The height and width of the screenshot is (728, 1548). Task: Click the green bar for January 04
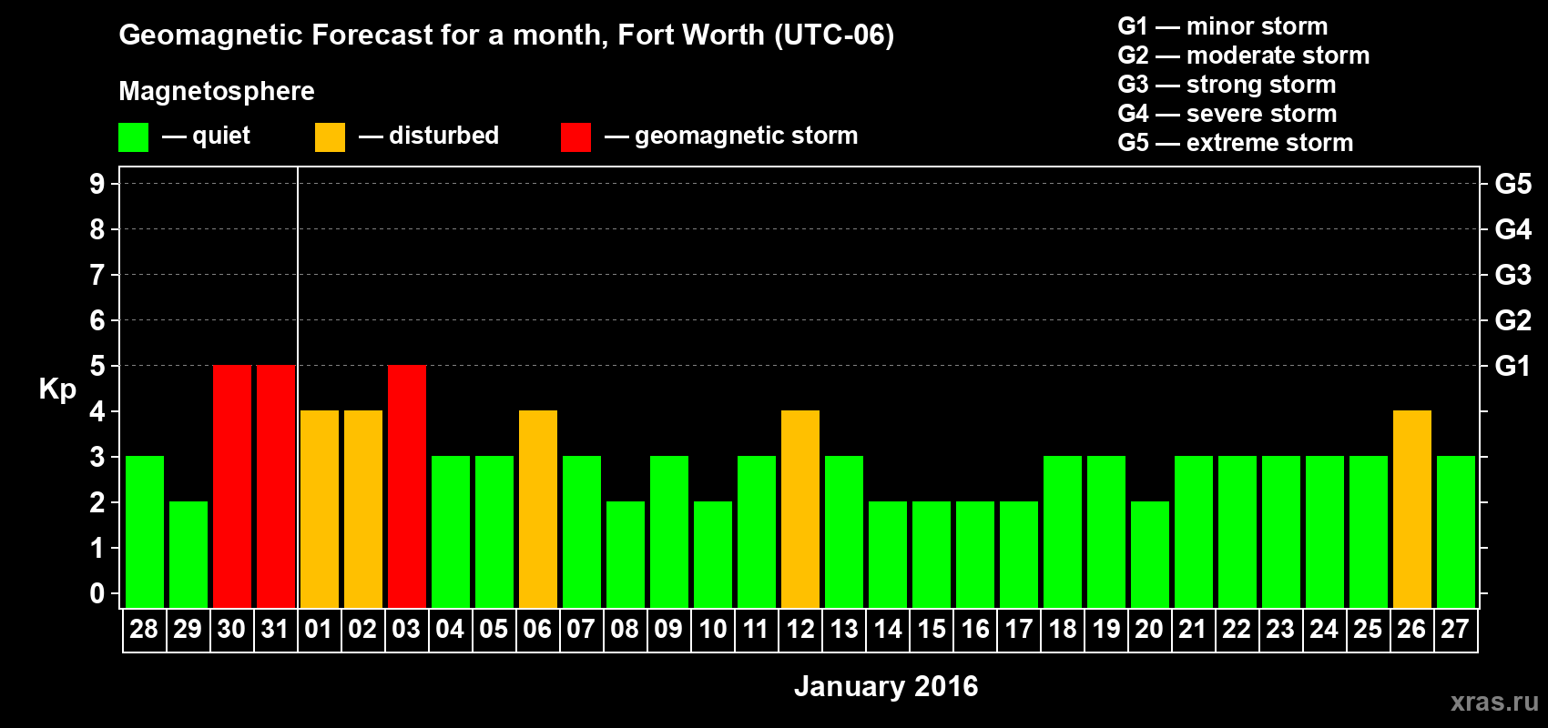pos(451,532)
